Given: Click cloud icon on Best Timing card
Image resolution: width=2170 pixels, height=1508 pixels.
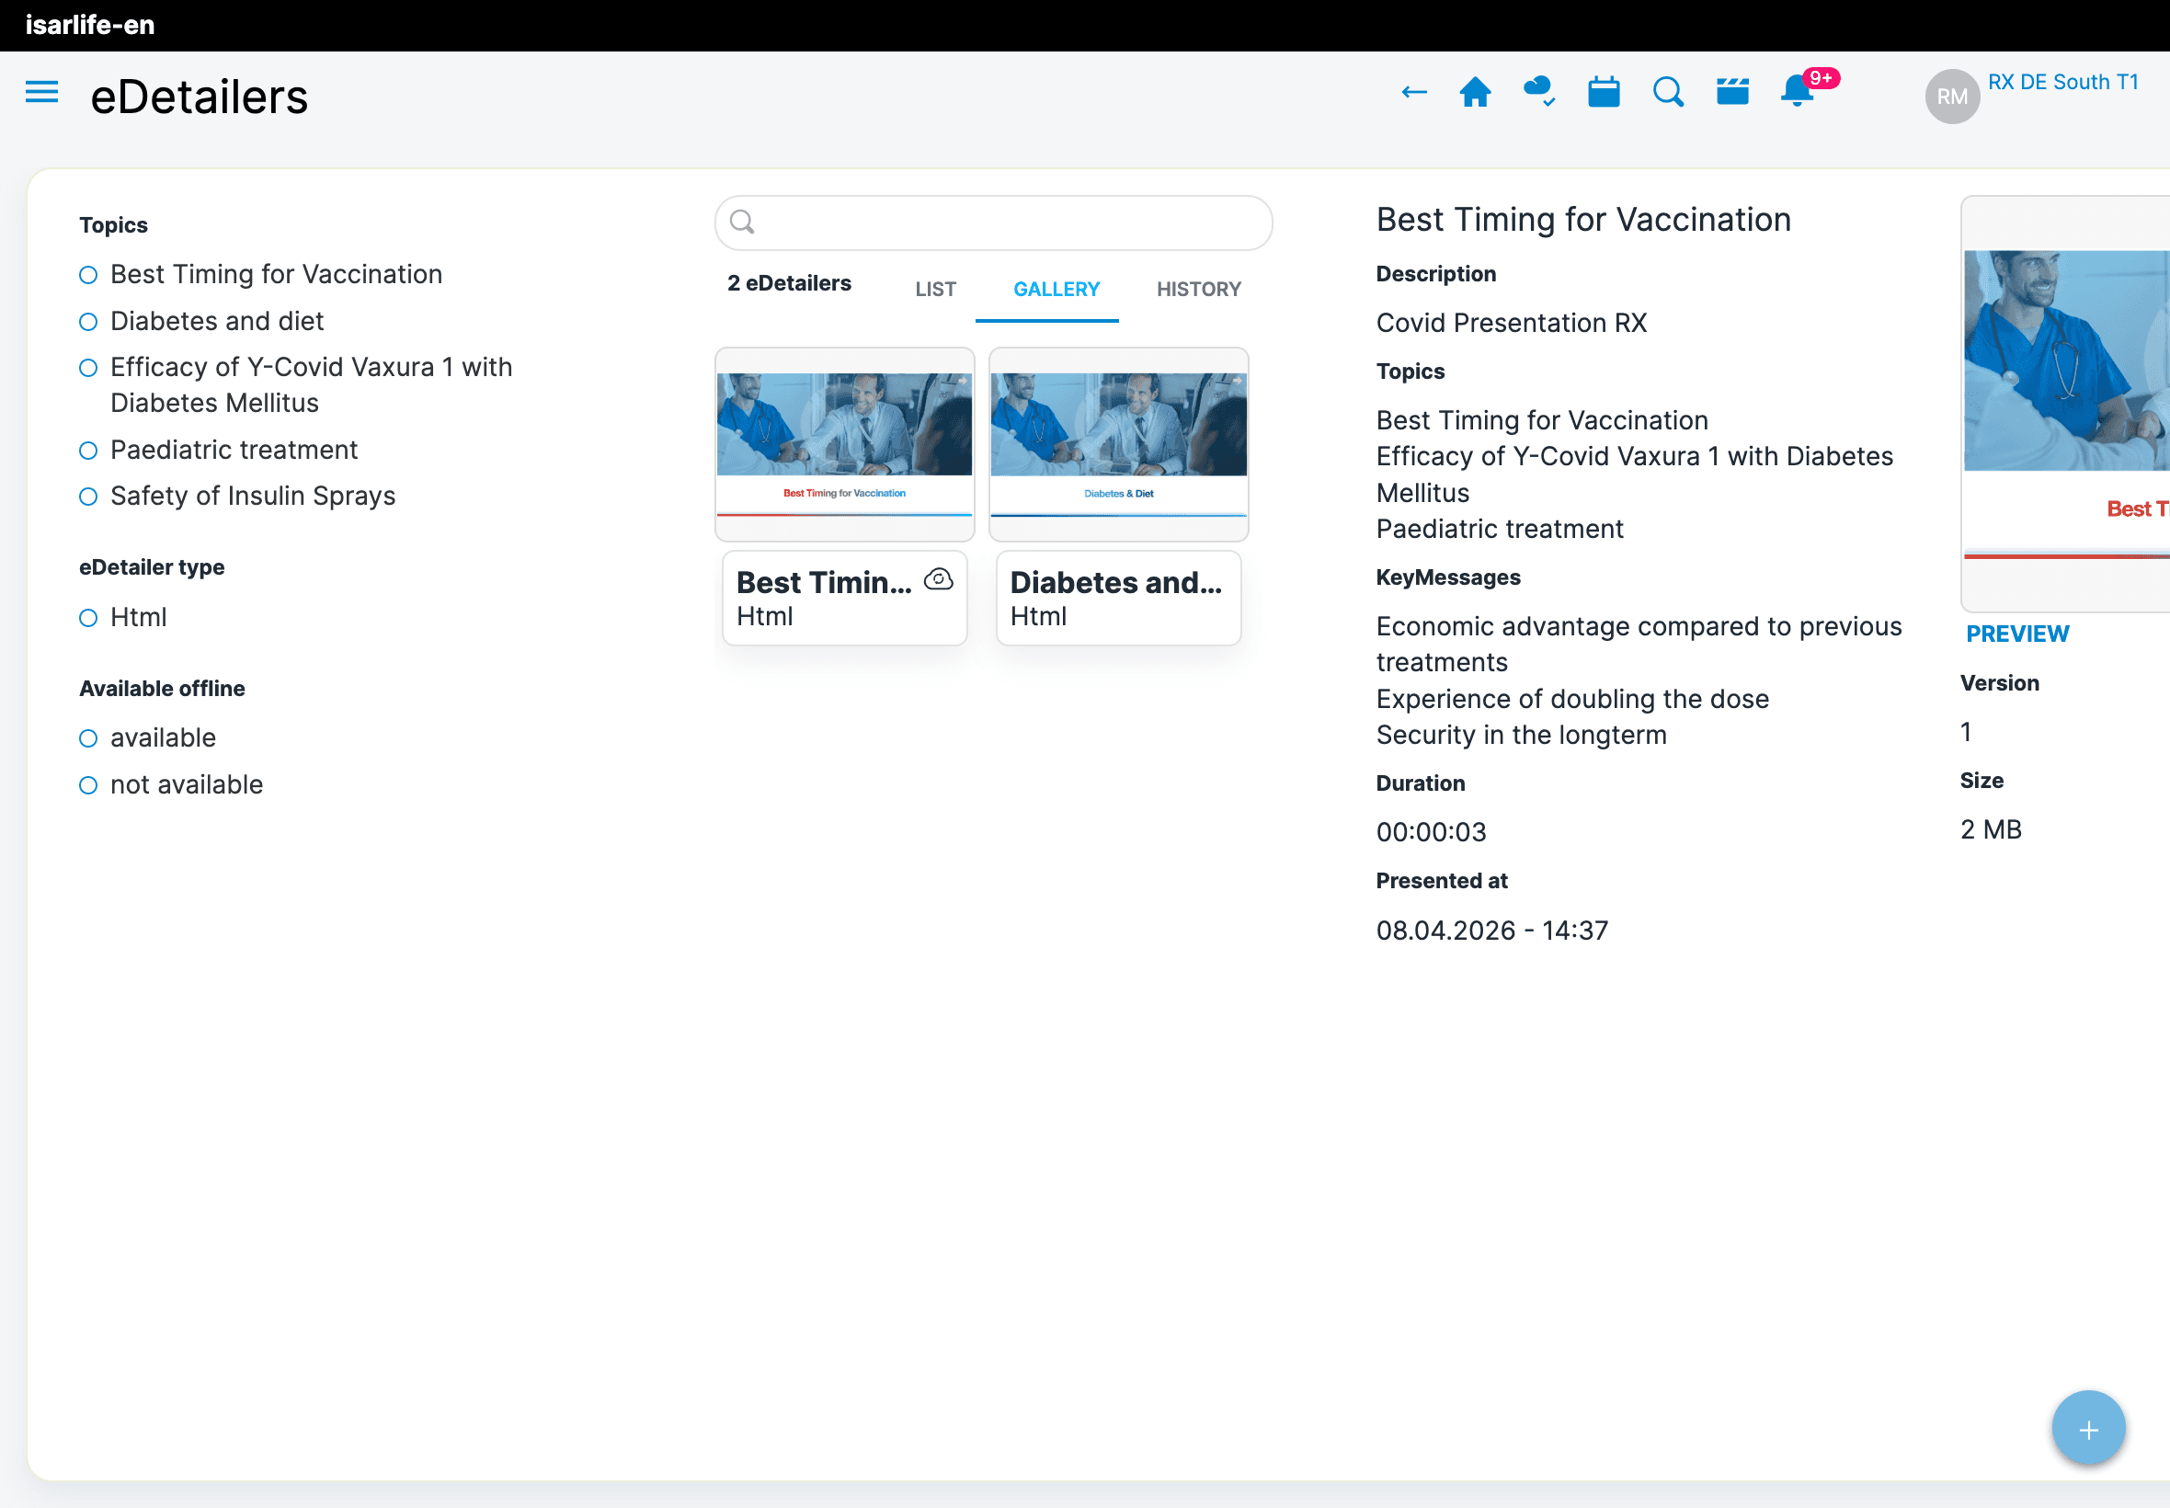Looking at the screenshot, I should point(938,580).
